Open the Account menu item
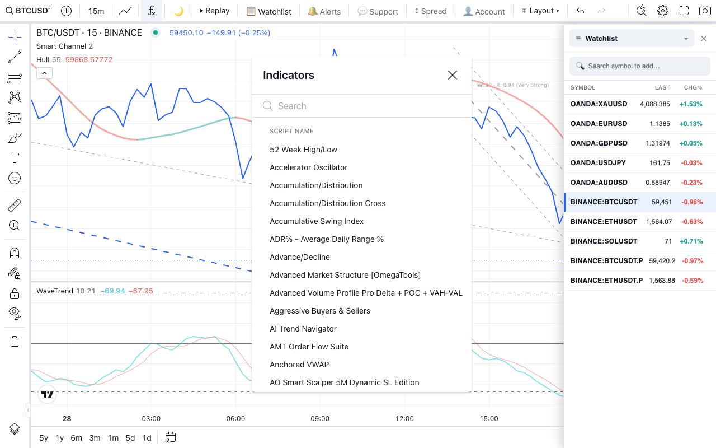This screenshot has height=448, width=716. [x=484, y=11]
